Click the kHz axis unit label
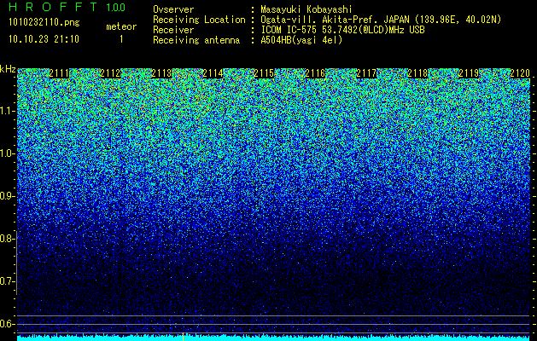This screenshot has width=537, height=341. coord(8,69)
